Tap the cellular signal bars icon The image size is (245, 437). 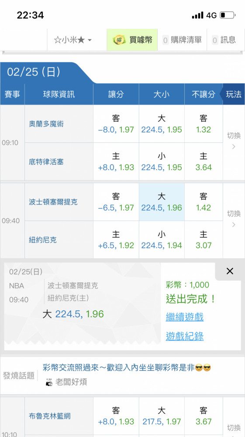(x=198, y=15)
